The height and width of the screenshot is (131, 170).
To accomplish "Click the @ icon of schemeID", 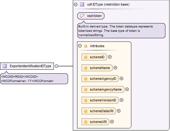I will point(86,57).
